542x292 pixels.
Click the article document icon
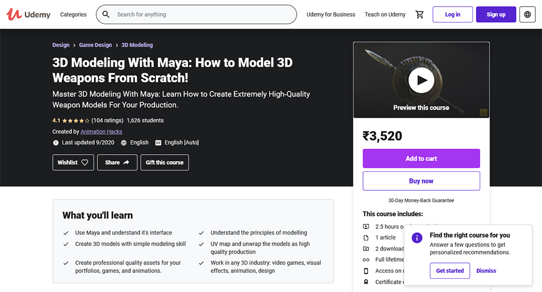coord(366,237)
